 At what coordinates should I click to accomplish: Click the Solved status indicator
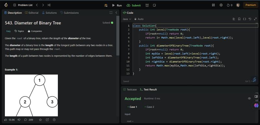tap(108, 23)
